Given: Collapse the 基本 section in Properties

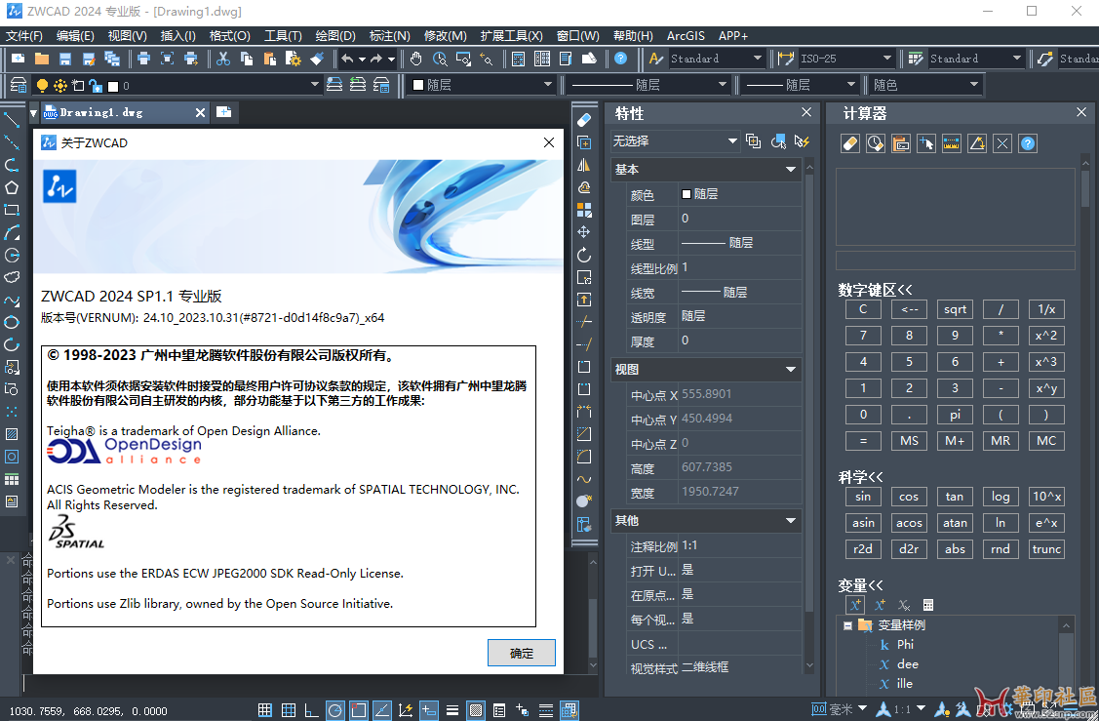Looking at the screenshot, I should [x=790, y=170].
